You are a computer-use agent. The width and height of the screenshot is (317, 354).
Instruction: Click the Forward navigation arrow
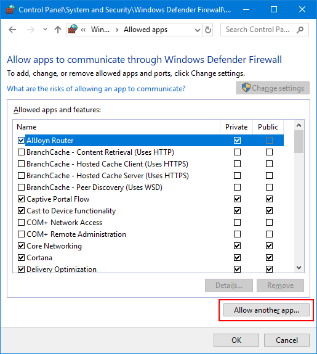tap(30, 30)
